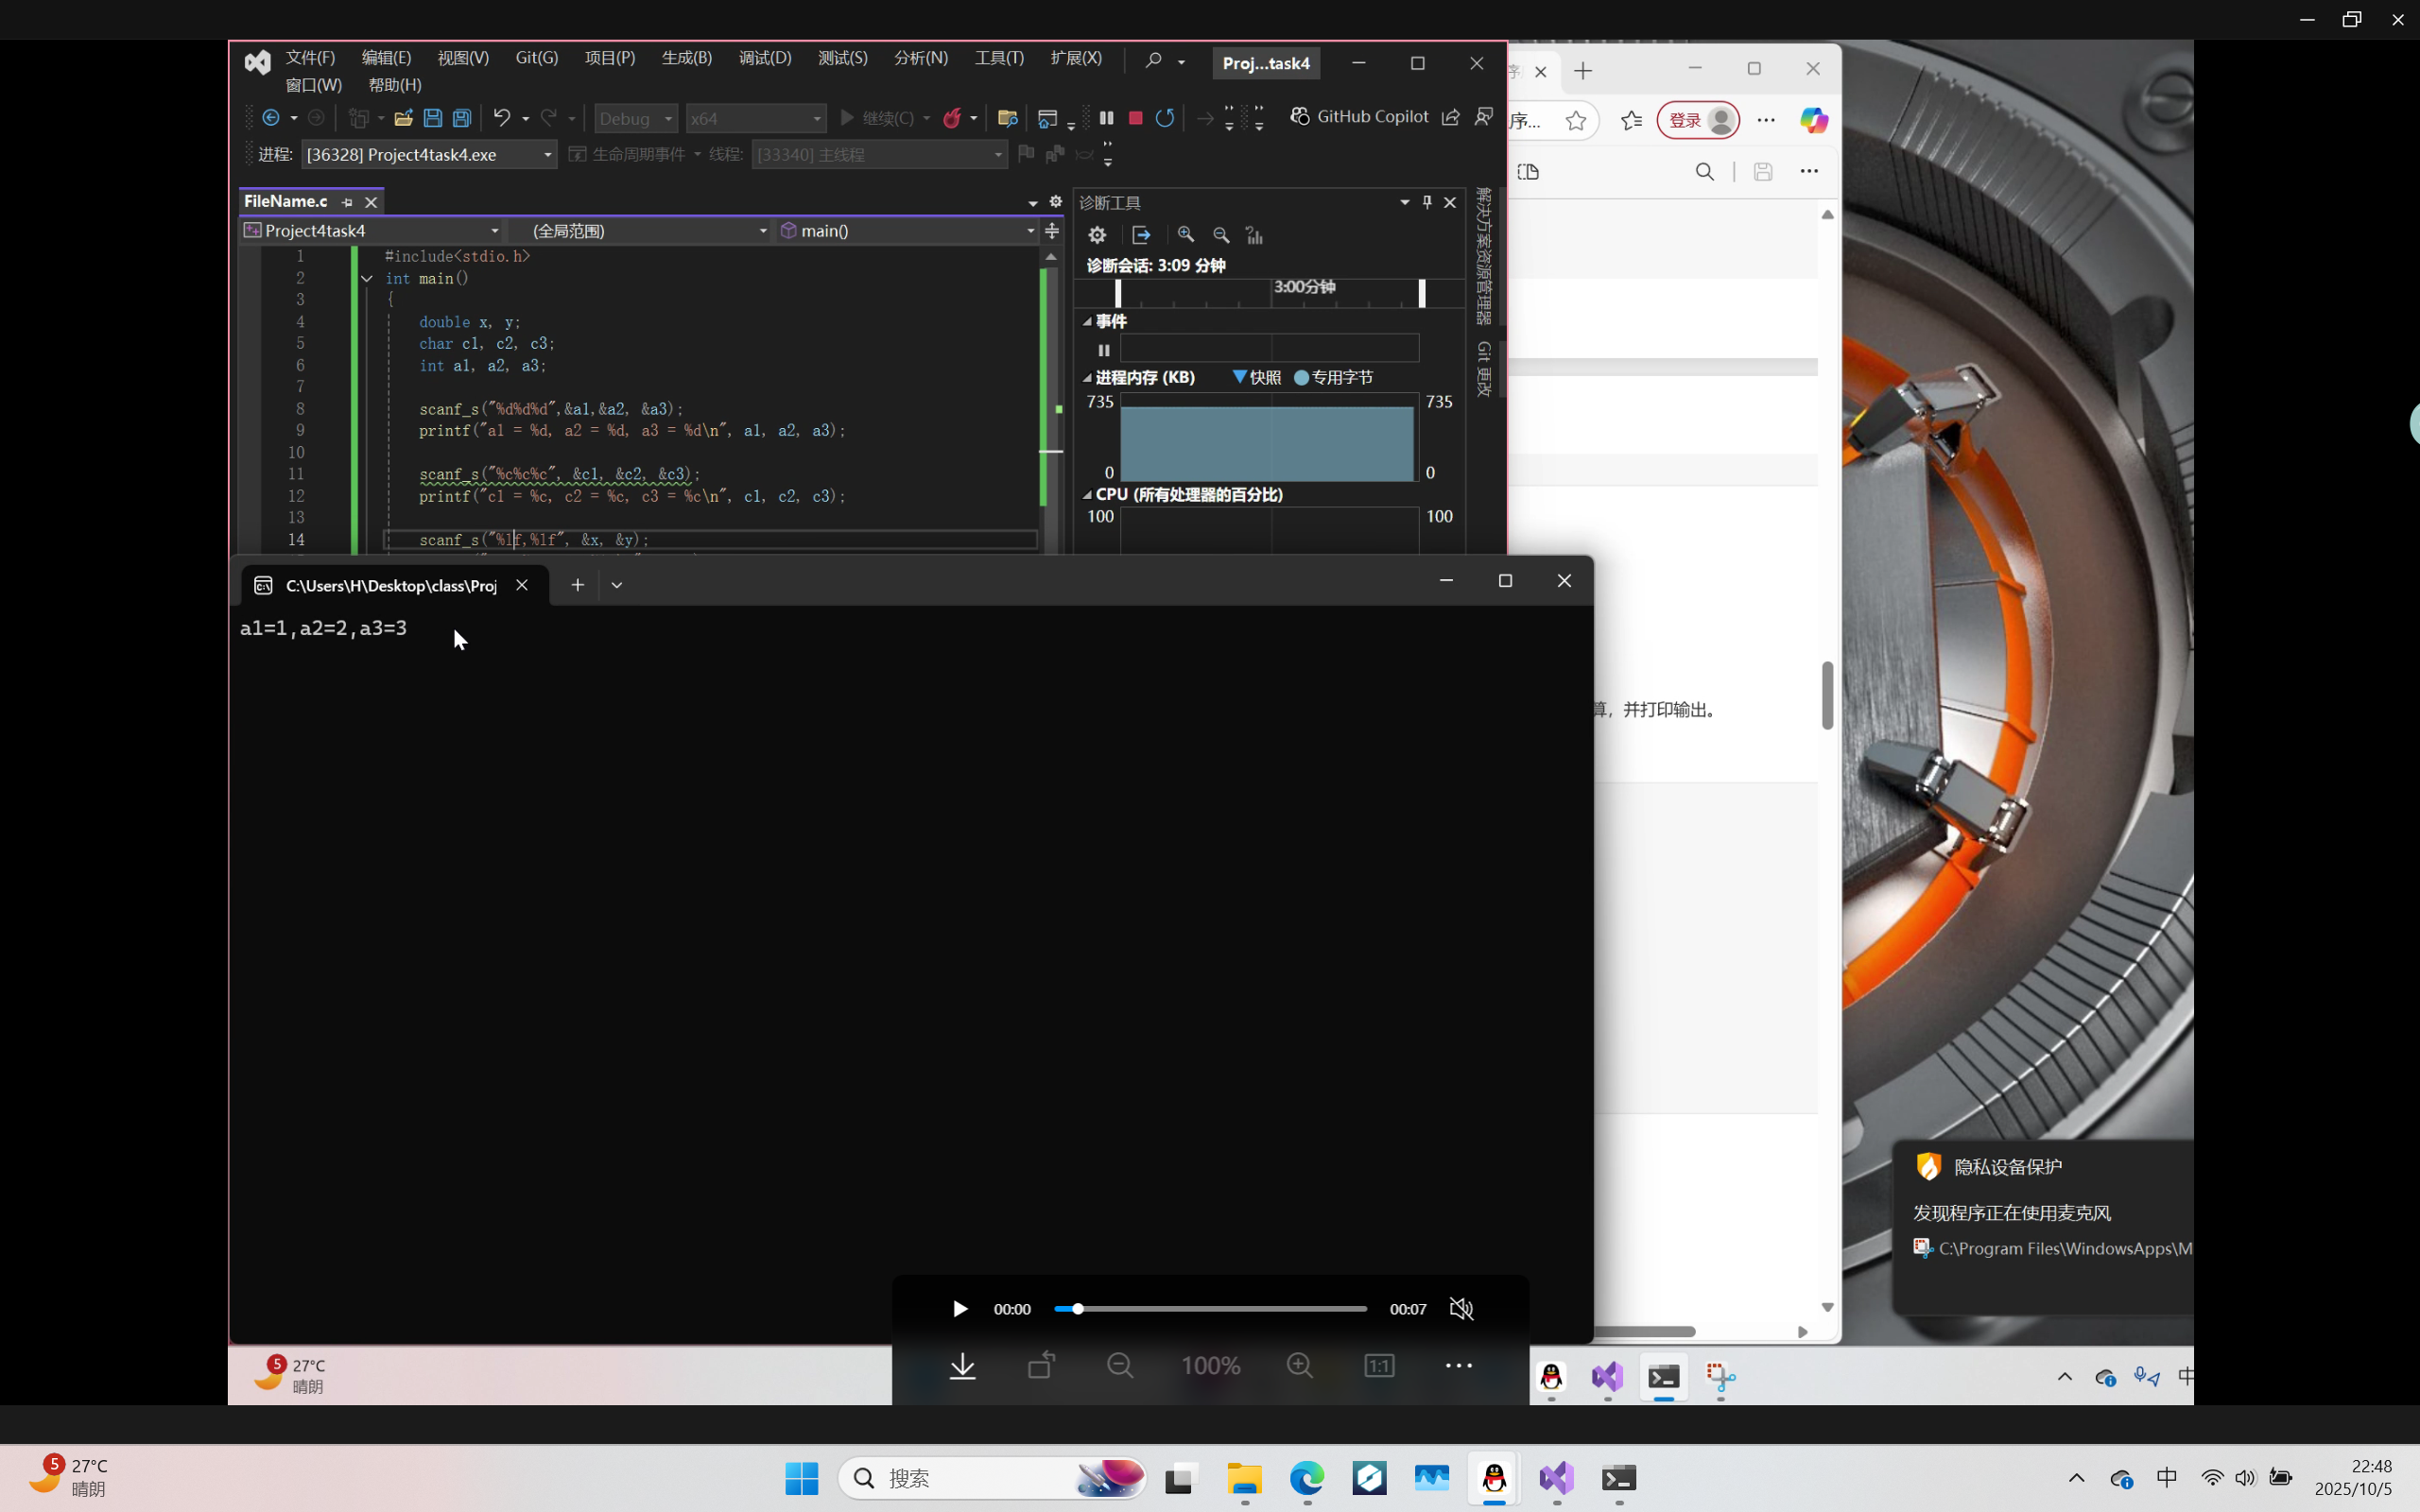Screen dimensions: 2420x1512
Task: Click the zoom in icon in diagnostic tools
Action: [x=1186, y=235]
